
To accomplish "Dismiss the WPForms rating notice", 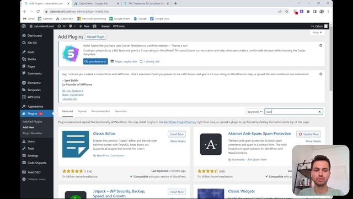I will coord(320,74).
